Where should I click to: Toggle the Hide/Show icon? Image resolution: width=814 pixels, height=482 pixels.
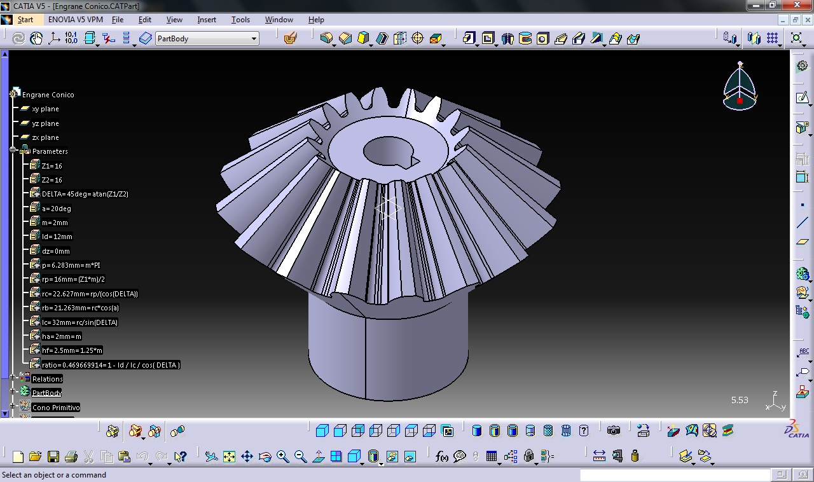[x=392, y=457]
